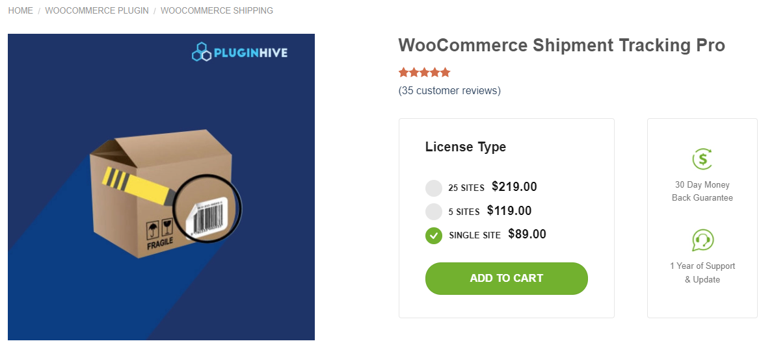
Task: Click the WooCommerce Shipment Tracking Pro title
Action: click(561, 45)
